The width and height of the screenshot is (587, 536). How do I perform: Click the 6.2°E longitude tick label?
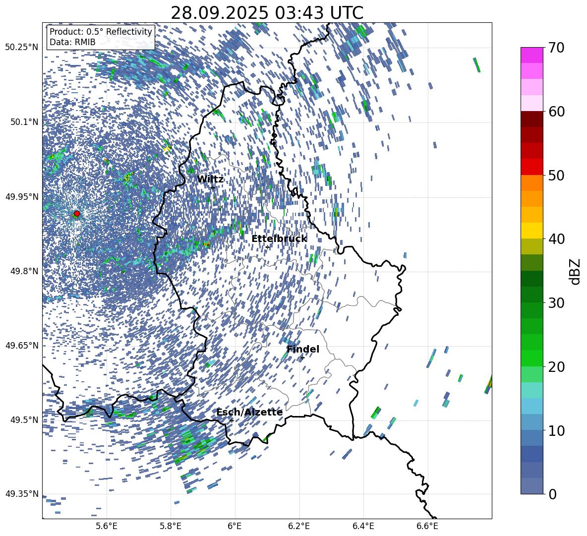point(299,526)
